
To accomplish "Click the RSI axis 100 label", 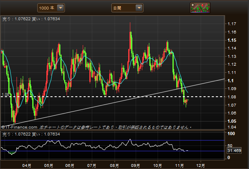I will coord(231,133).
